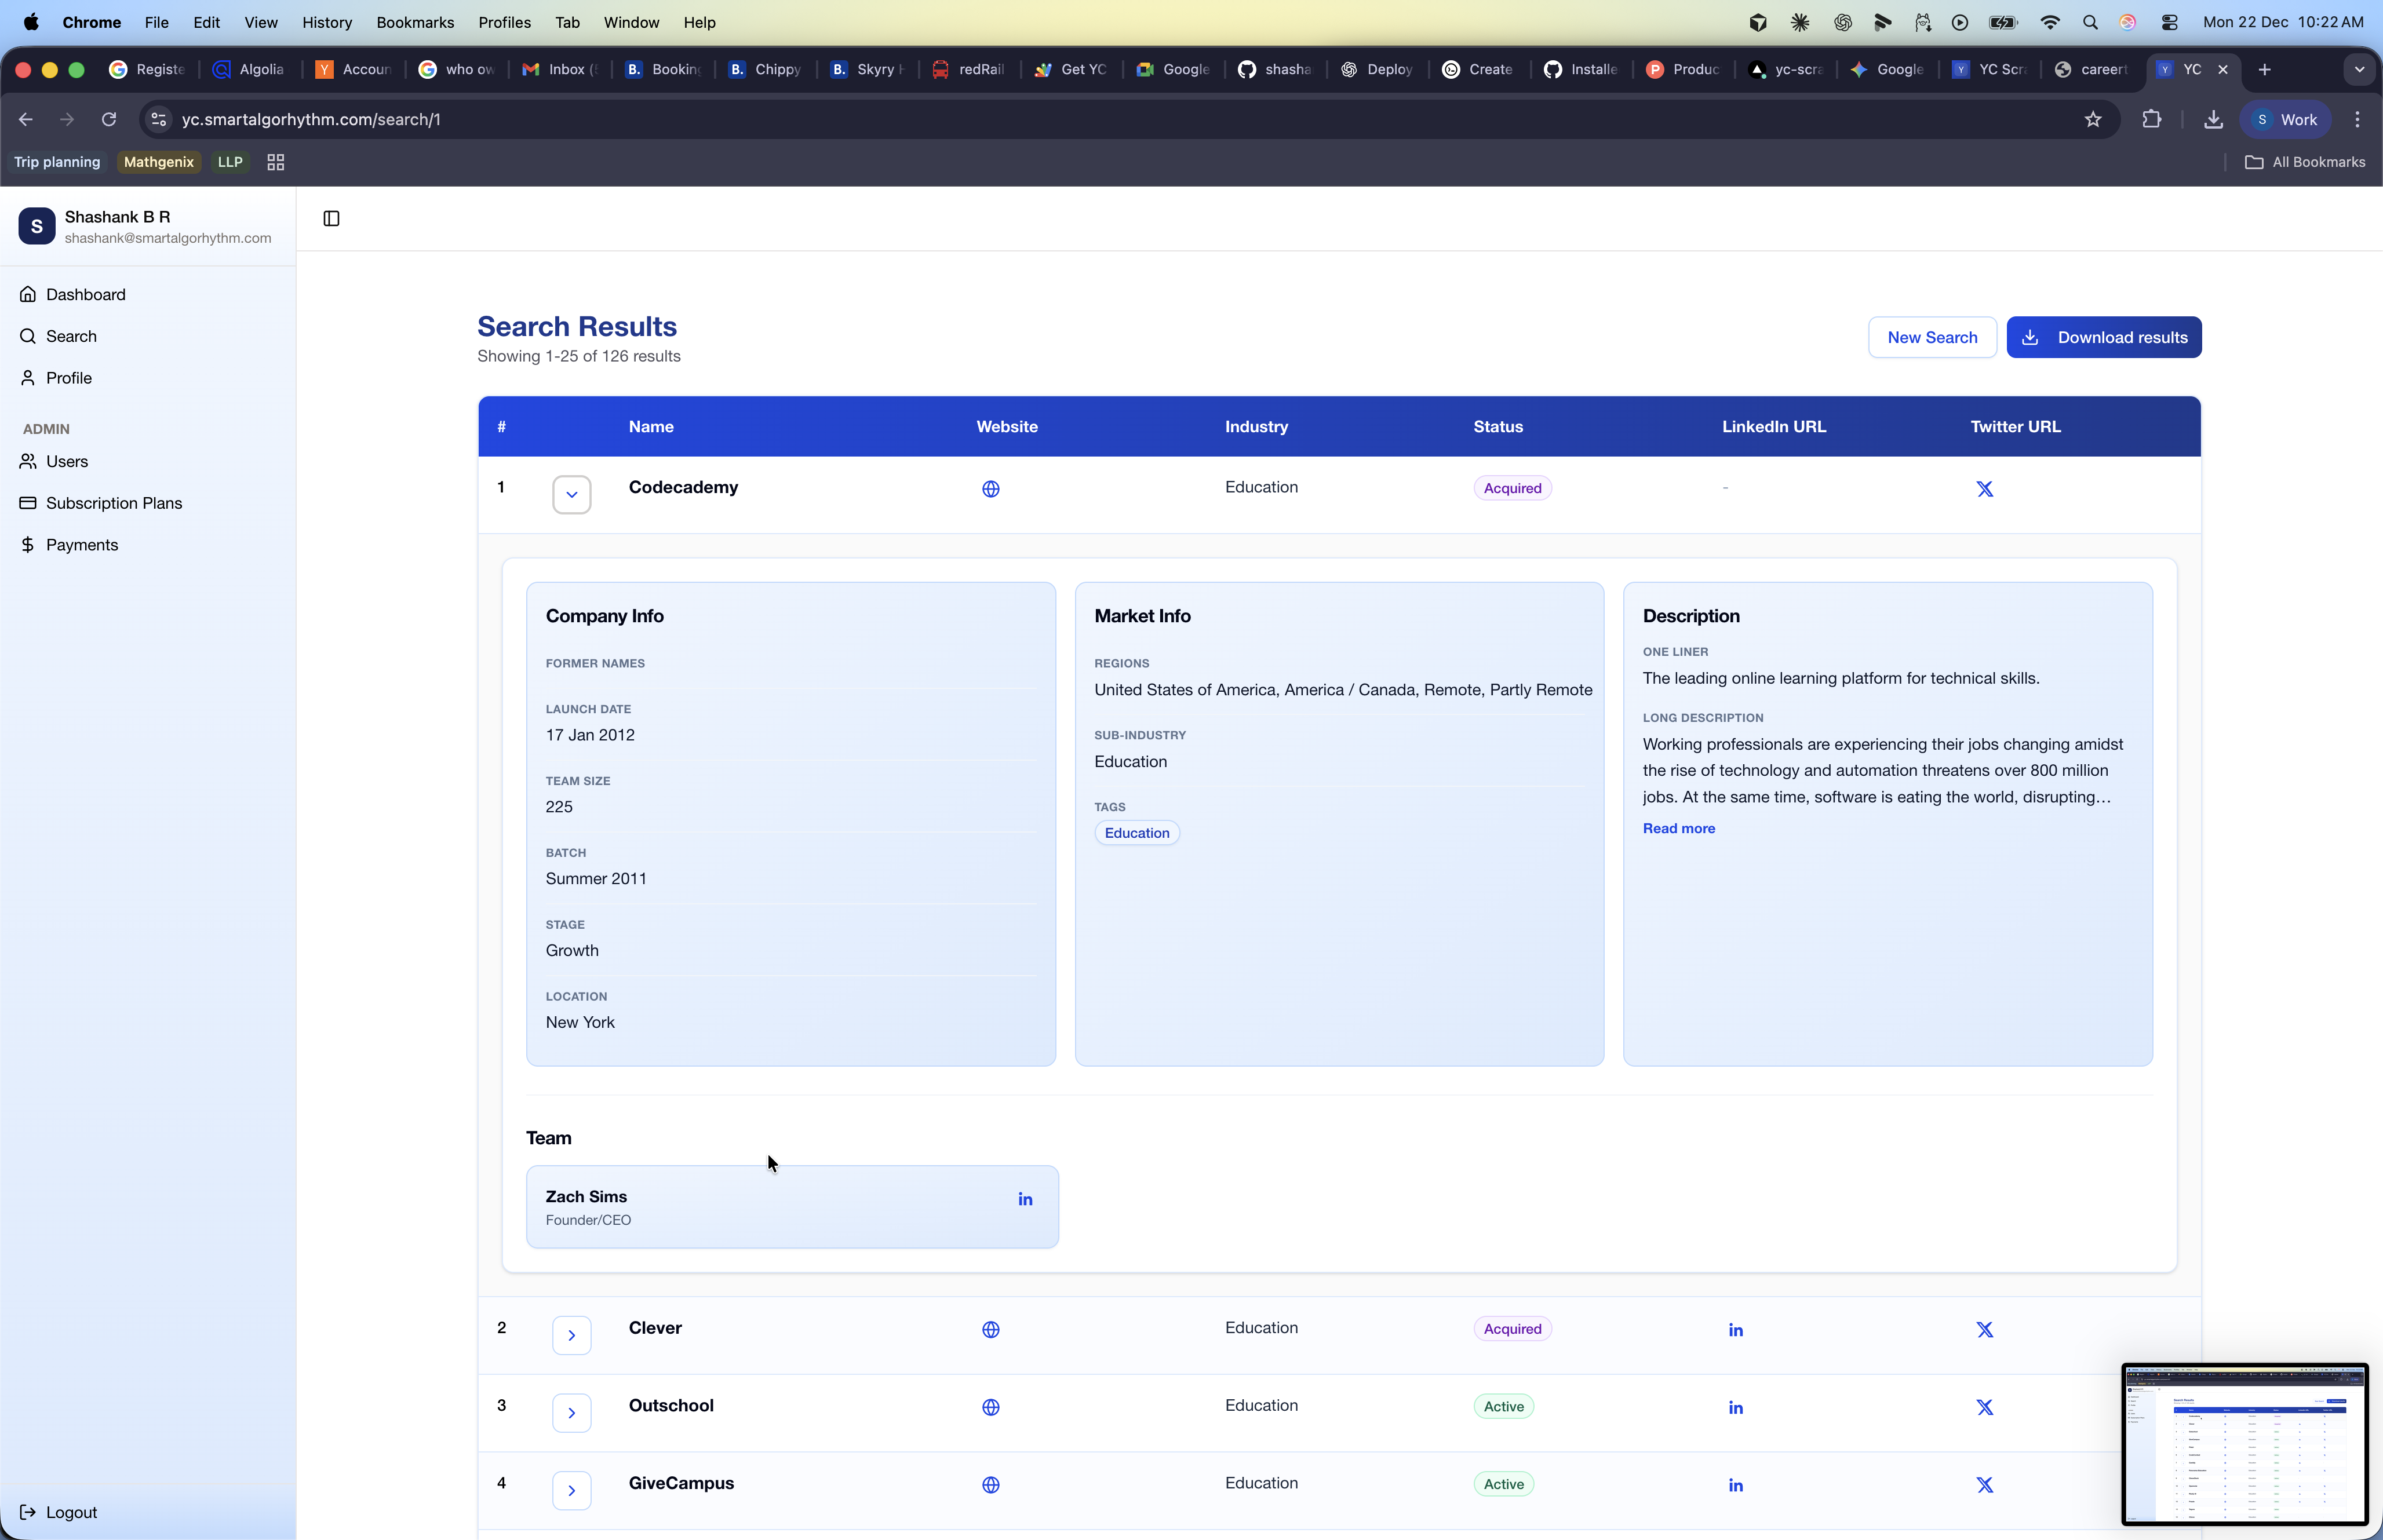This screenshot has width=2383, height=1540.
Task: Collapse the Codecademy details row
Action: (571, 493)
